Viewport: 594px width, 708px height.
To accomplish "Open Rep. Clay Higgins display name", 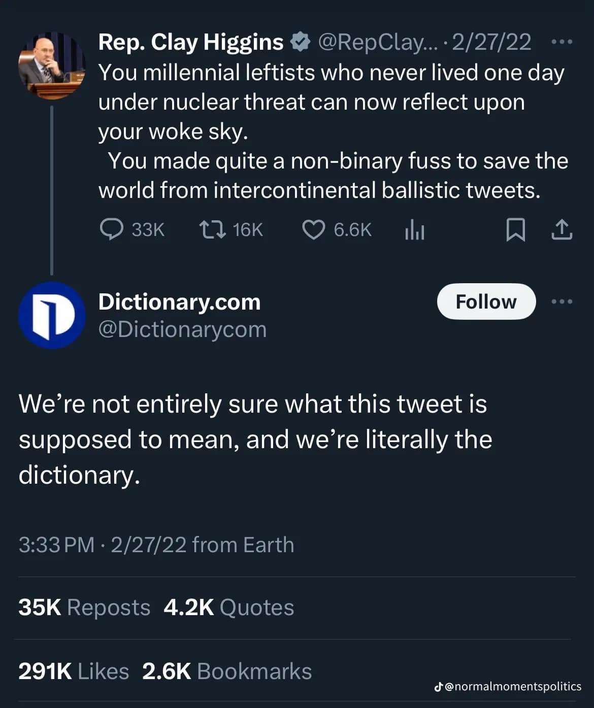I will [190, 42].
